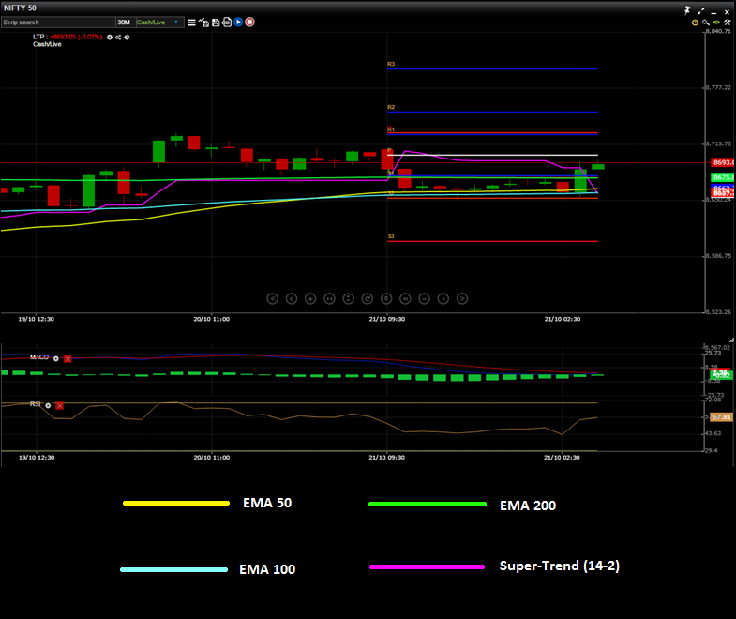Click the 21/10 09:30 time label on main chart
This screenshot has height=619, width=736.
(387, 319)
